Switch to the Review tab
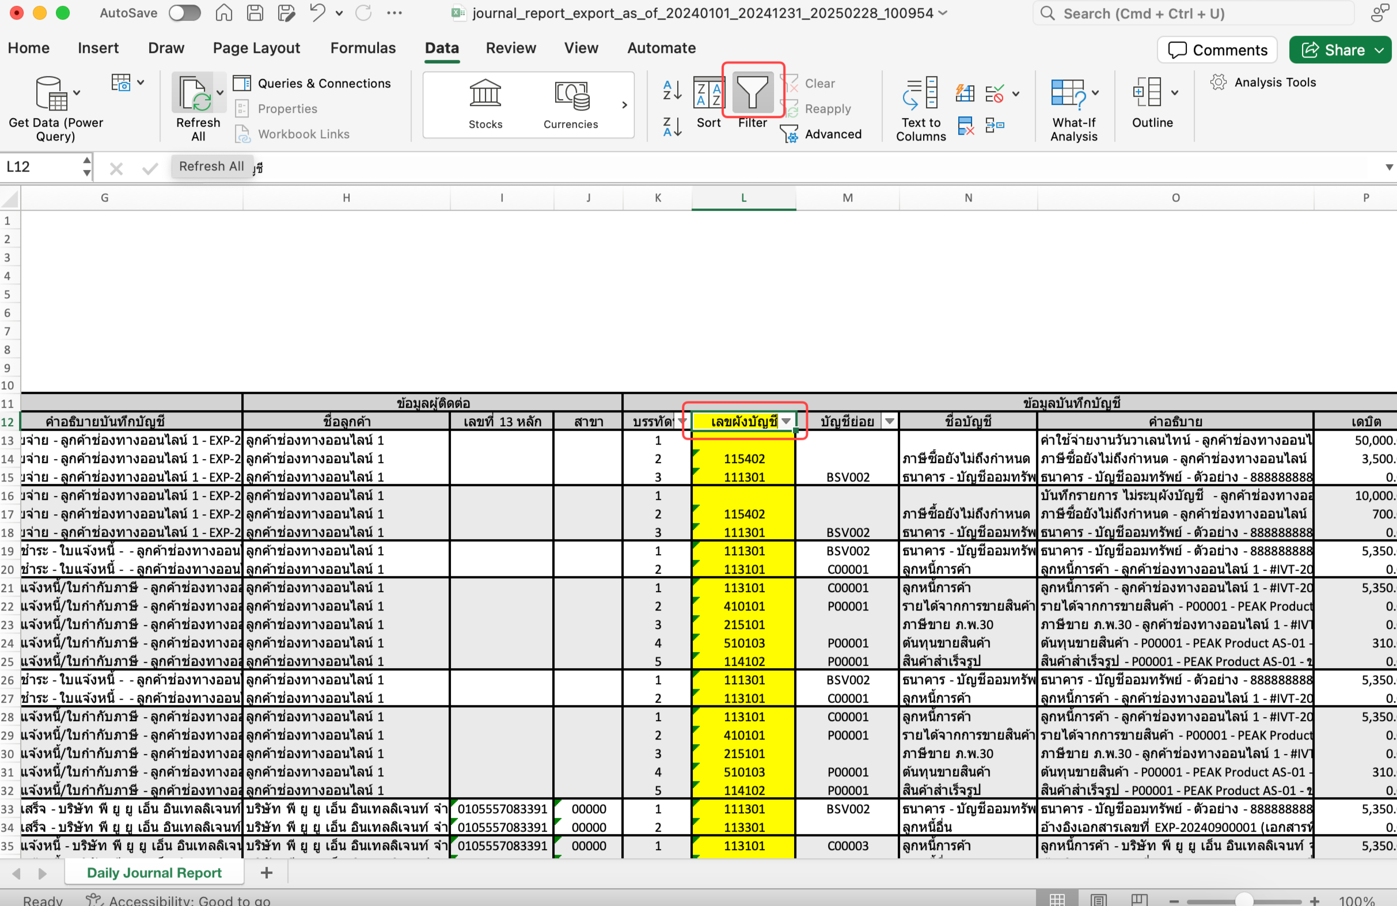The height and width of the screenshot is (906, 1397). tap(511, 48)
